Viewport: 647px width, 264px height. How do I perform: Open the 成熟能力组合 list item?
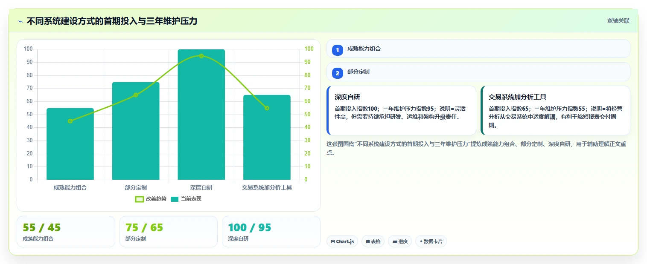[478, 49]
